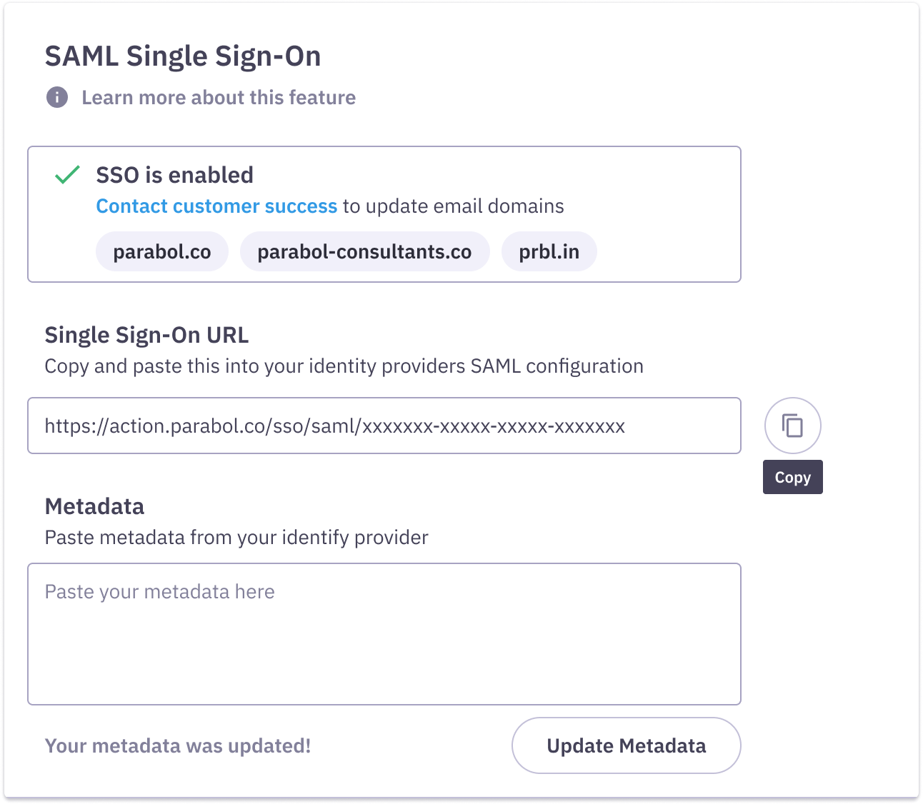Click the copy icon beside the SSO URL

click(x=792, y=426)
